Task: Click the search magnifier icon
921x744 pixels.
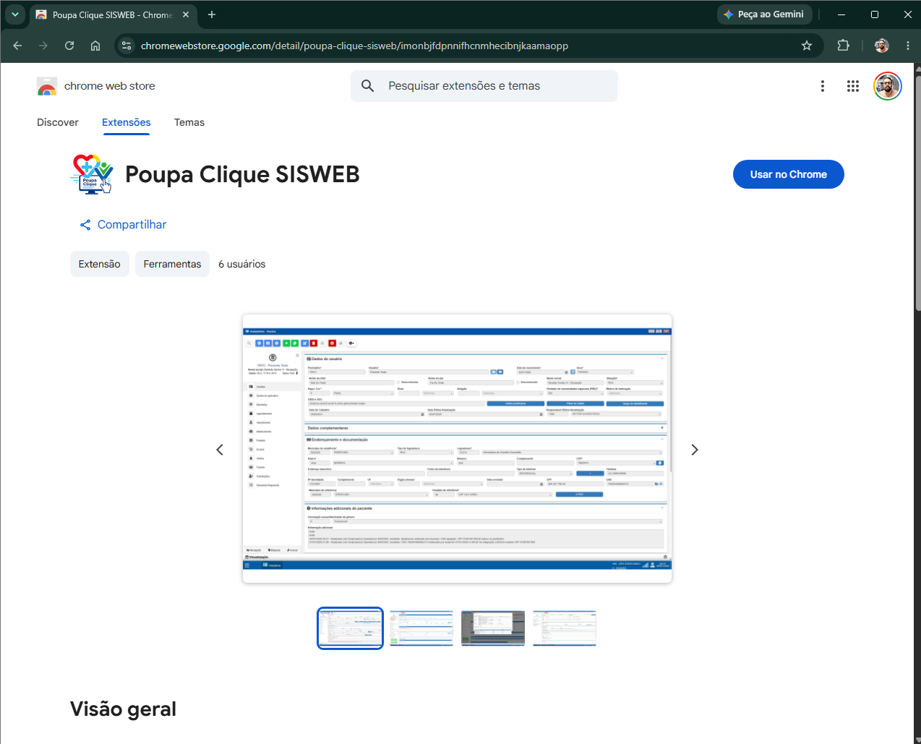Action: pyautogui.click(x=368, y=86)
